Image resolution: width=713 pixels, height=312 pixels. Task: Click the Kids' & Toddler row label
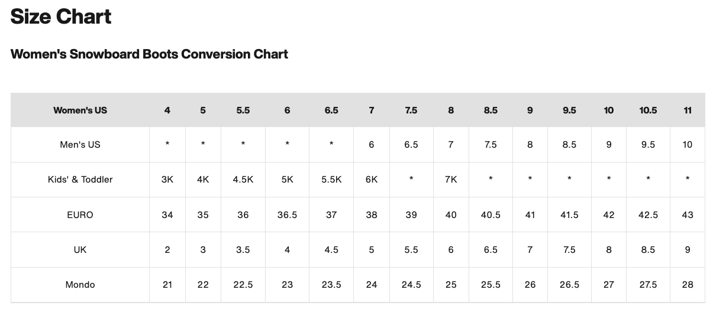point(80,180)
